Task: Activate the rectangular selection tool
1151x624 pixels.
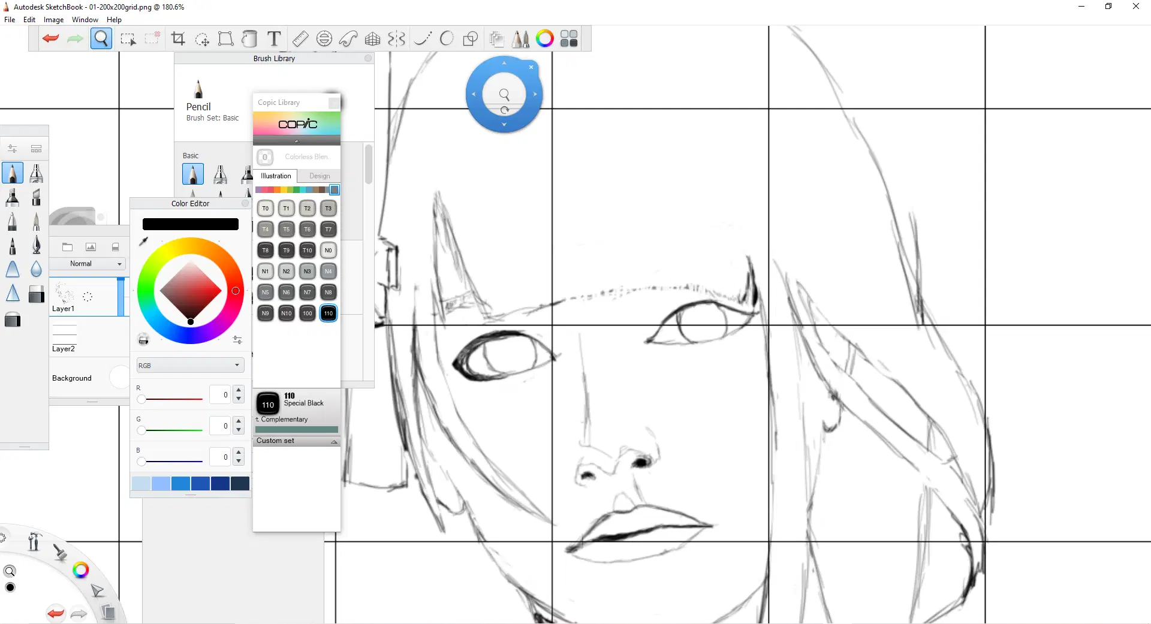Action: tap(128, 39)
